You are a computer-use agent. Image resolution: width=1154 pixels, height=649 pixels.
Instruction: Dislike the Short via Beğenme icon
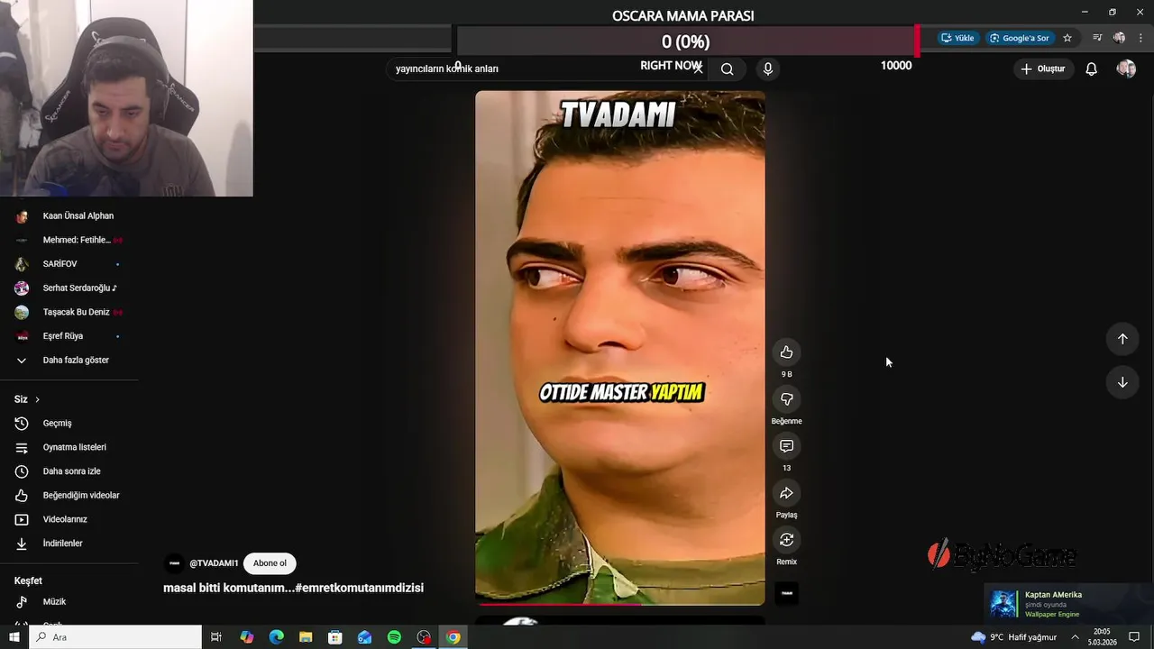[786, 399]
